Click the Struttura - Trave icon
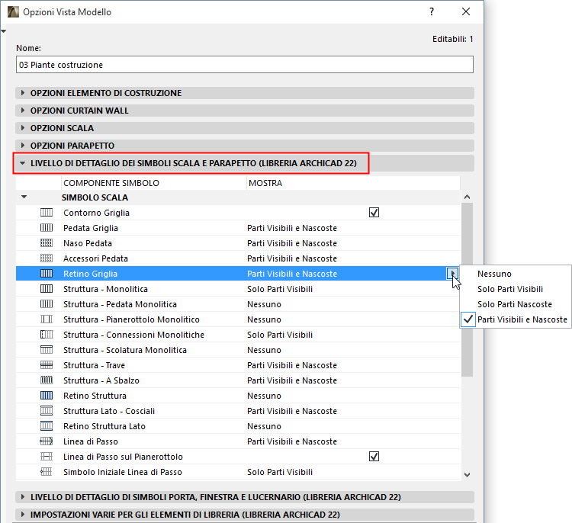 coord(47,365)
